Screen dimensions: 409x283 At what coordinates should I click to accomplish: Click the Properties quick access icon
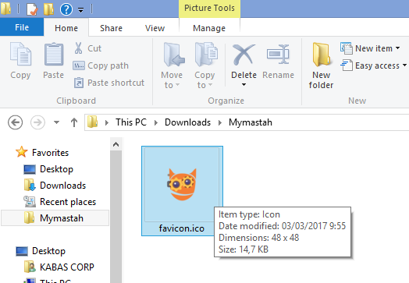[32, 9]
